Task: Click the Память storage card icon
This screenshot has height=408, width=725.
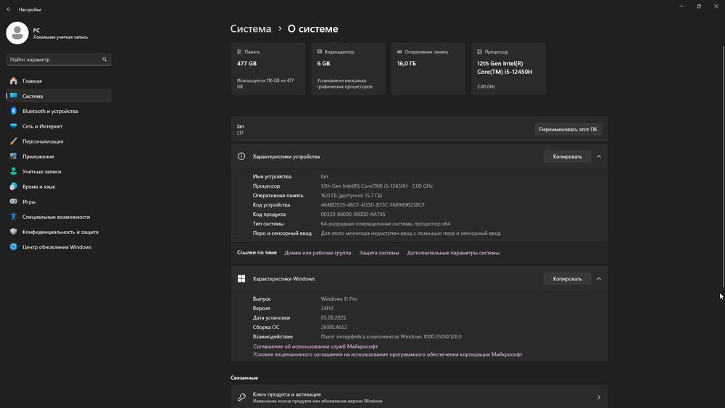Action: 239,51
